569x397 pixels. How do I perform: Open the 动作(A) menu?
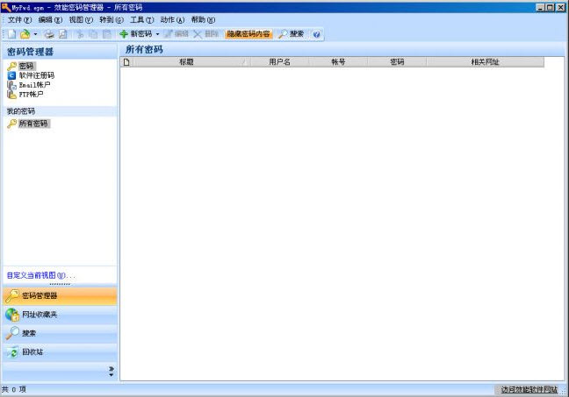(172, 19)
